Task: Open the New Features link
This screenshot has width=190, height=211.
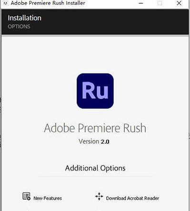Action: (x=48, y=198)
